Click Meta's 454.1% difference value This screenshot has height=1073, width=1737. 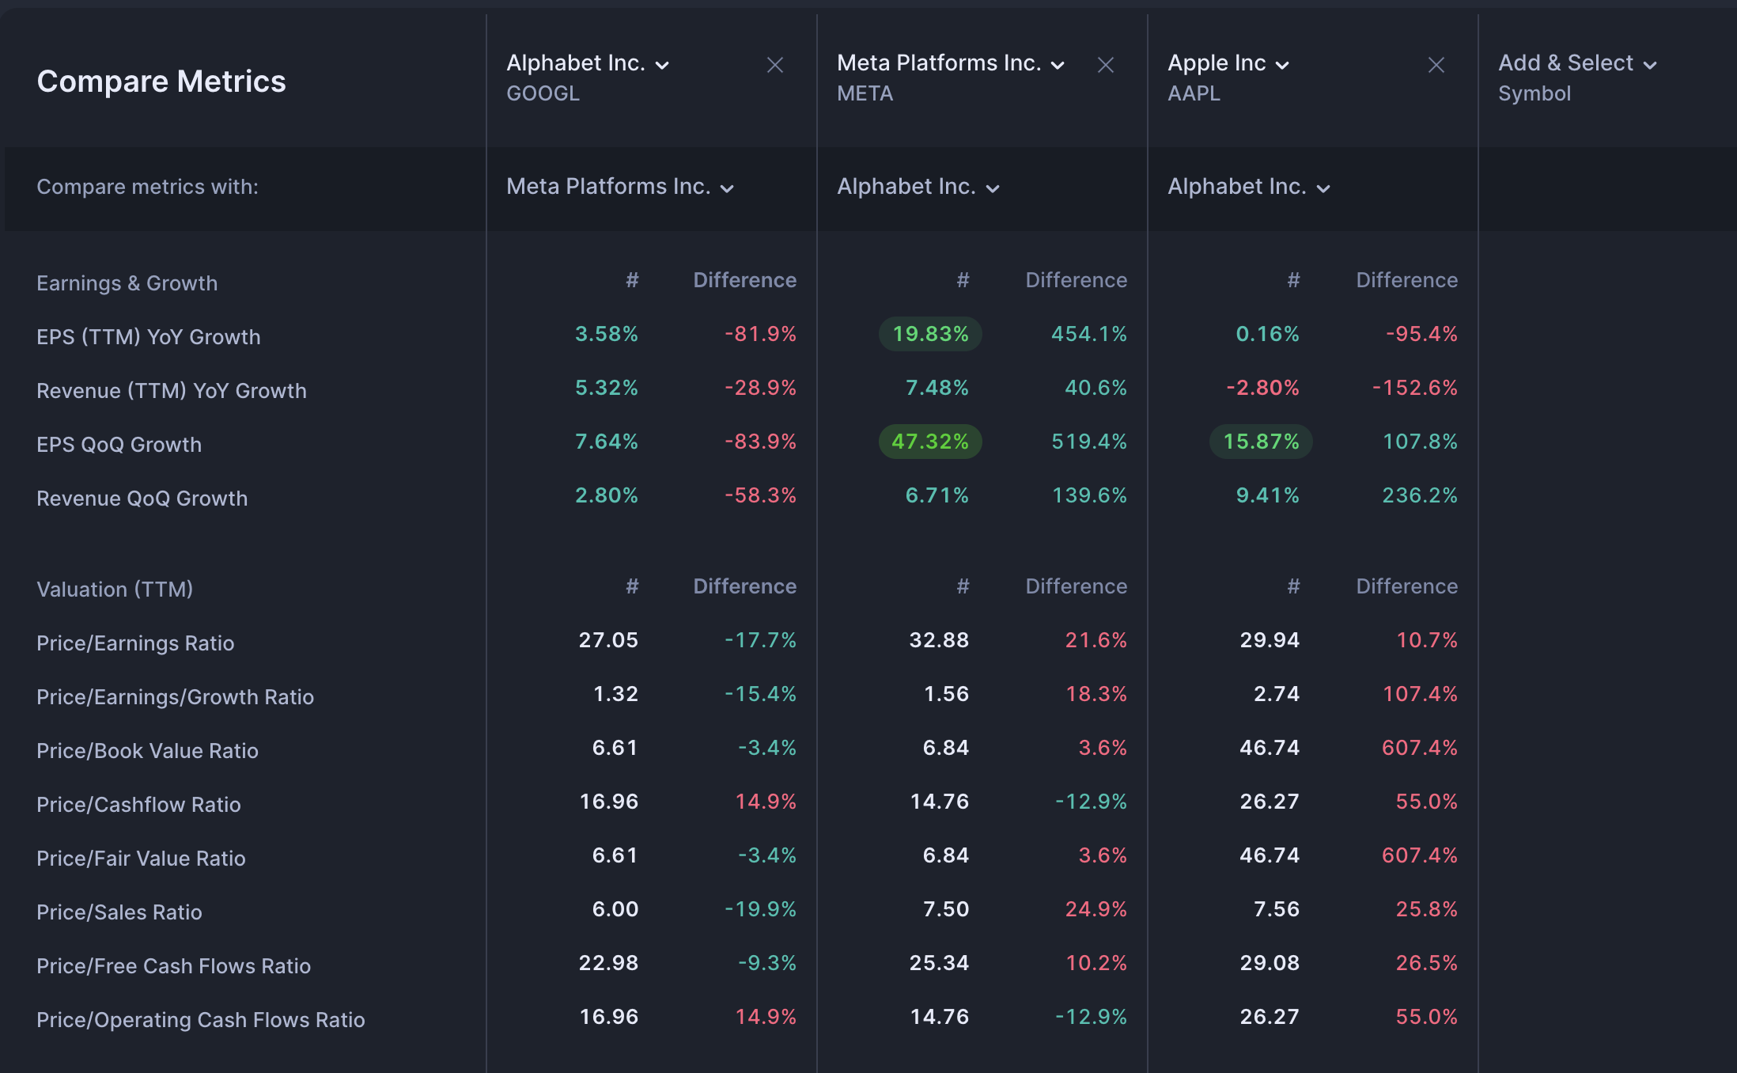click(x=1089, y=334)
